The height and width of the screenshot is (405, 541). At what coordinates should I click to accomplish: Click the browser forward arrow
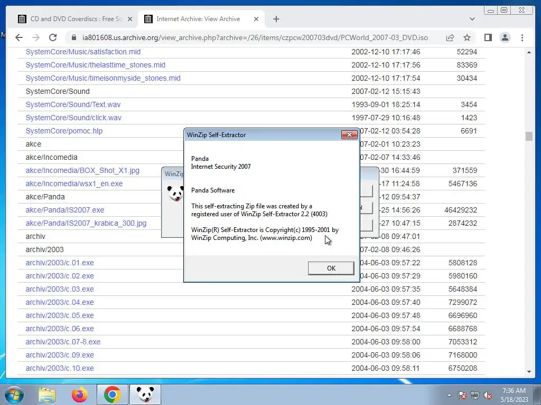pos(36,37)
